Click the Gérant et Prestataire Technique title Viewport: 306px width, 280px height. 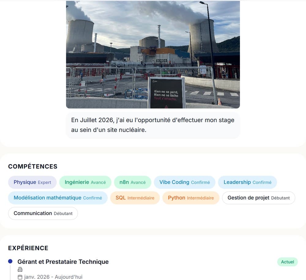(63, 262)
